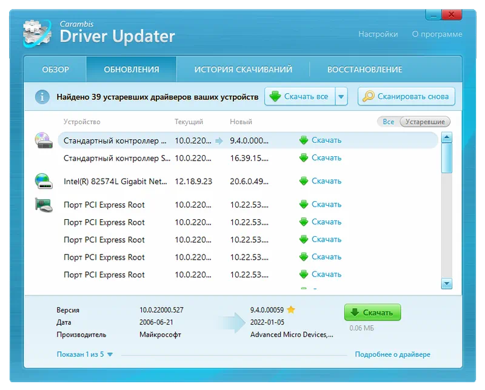This screenshot has height=390, width=485.
Task: Click the current version 10.0.22000.527 in details
Action: (161, 310)
